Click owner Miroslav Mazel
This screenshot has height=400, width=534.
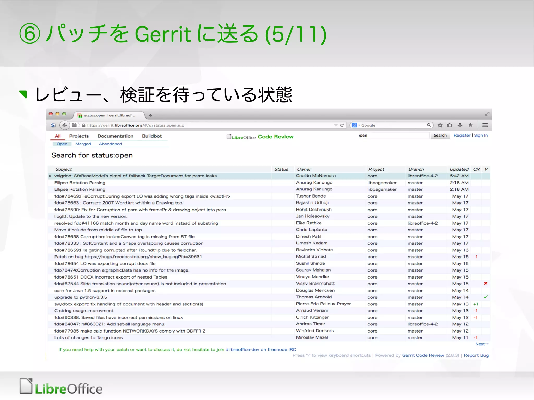point(312,337)
